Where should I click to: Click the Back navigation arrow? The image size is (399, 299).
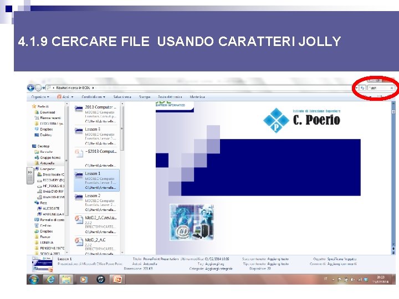pyautogui.click(x=31, y=88)
